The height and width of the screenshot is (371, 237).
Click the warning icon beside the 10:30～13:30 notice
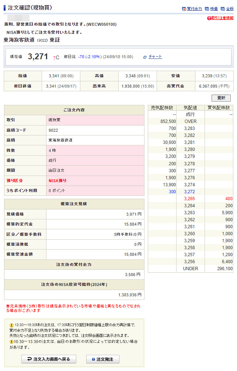[x=12, y=342]
